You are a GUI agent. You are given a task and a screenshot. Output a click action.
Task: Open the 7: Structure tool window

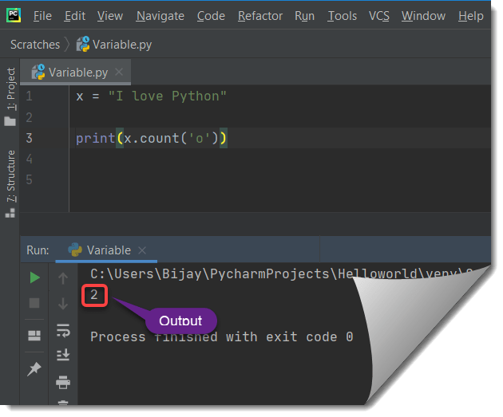[x=11, y=176]
